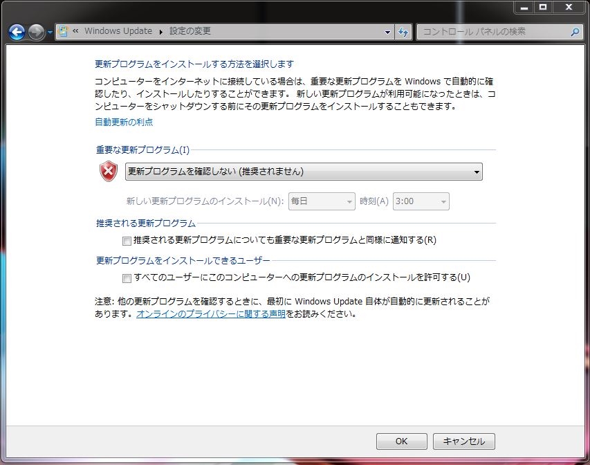Open the 毎日 install schedule dropdown
The image size is (590, 465).
(322, 201)
